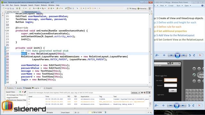Open the New file wizard icon in toolbar
This screenshot has width=205, height=115.
coord(4,8)
